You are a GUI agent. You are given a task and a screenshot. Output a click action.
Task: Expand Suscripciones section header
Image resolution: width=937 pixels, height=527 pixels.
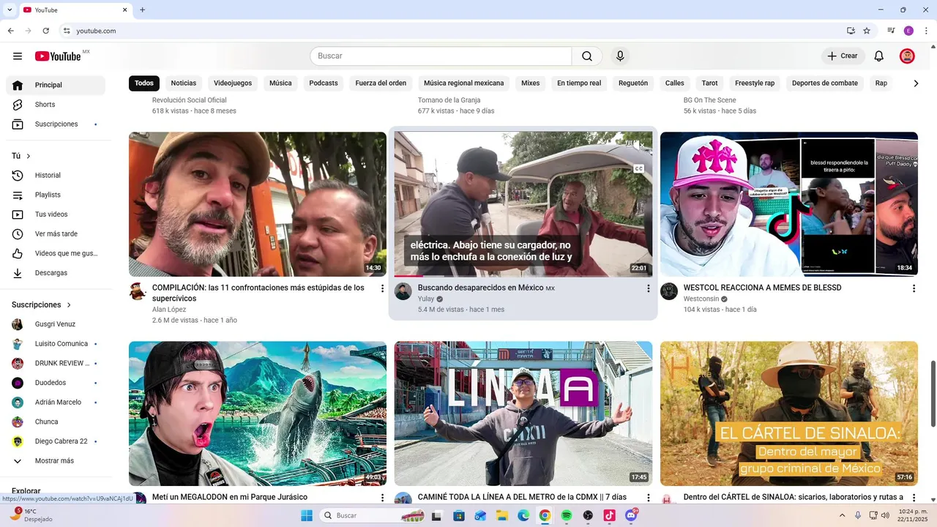(x=42, y=304)
